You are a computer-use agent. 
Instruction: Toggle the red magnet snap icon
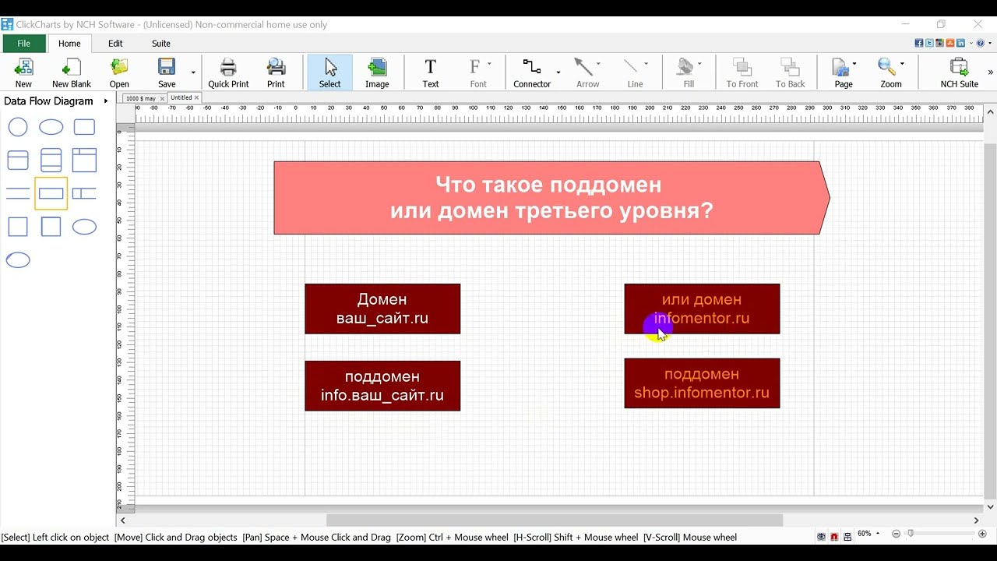click(x=834, y=537)
